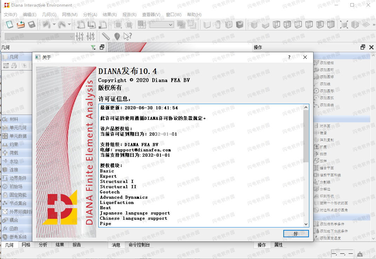Open the redo history dropdown arrow

69,25
